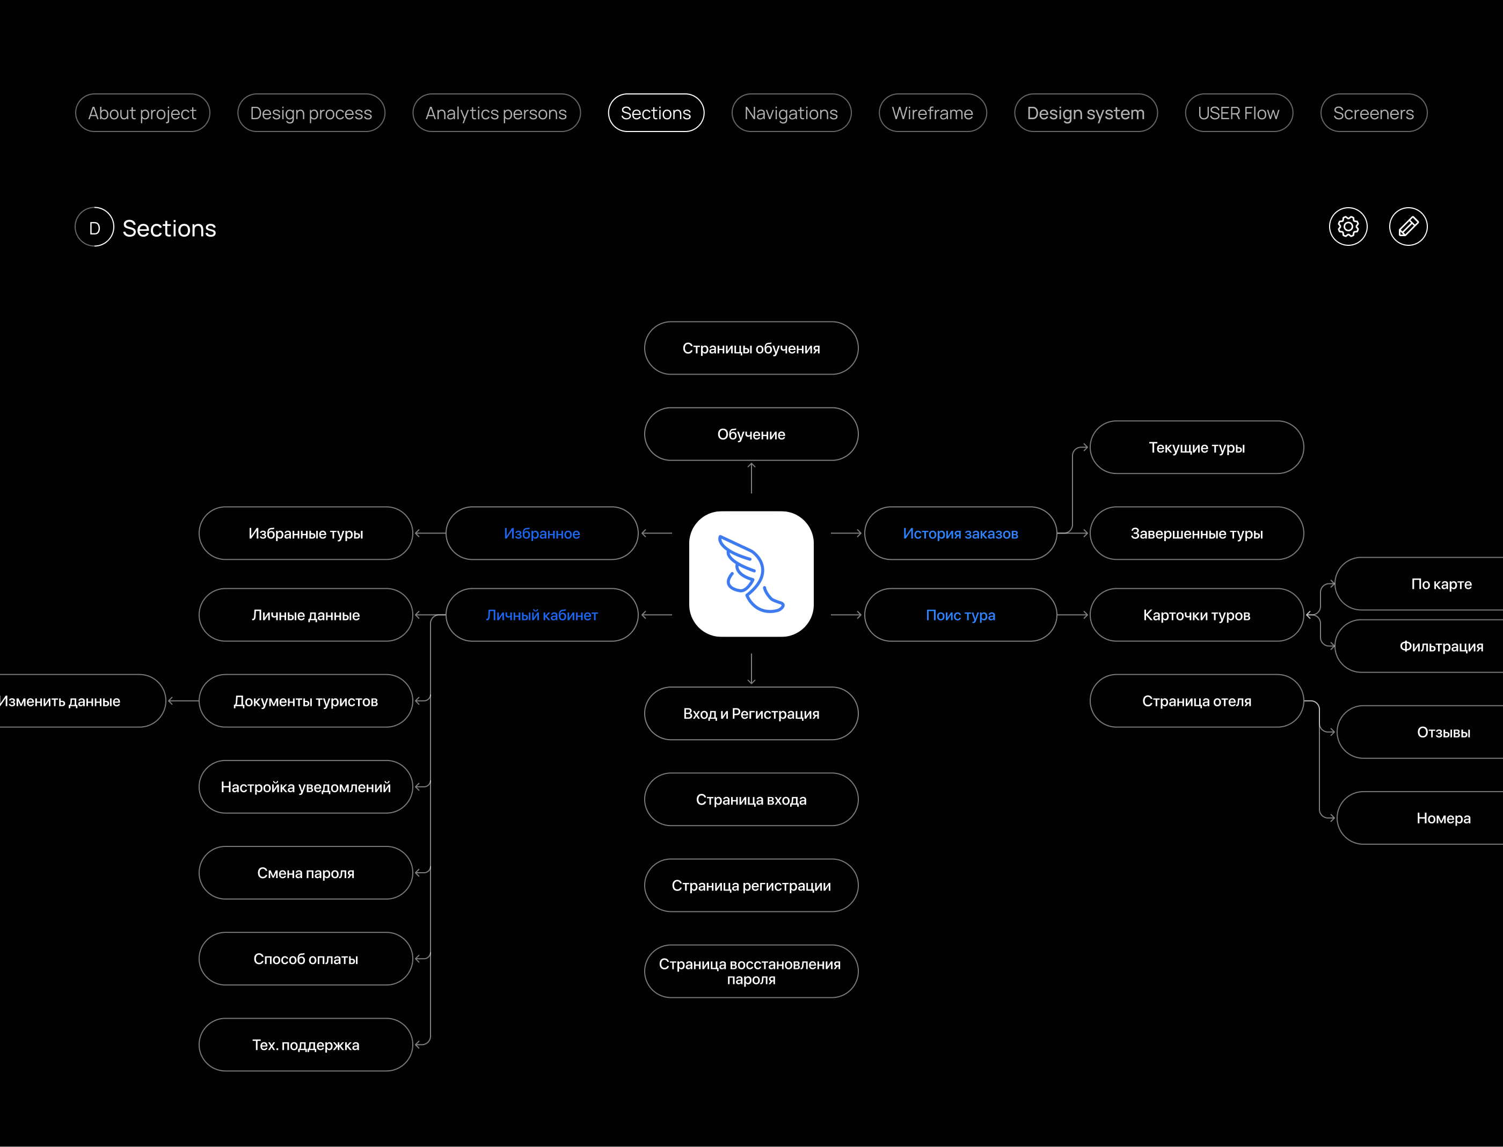Click the winged app logo tile
This screenshot has width=1503, height=1147.
[x=751, y=573]
